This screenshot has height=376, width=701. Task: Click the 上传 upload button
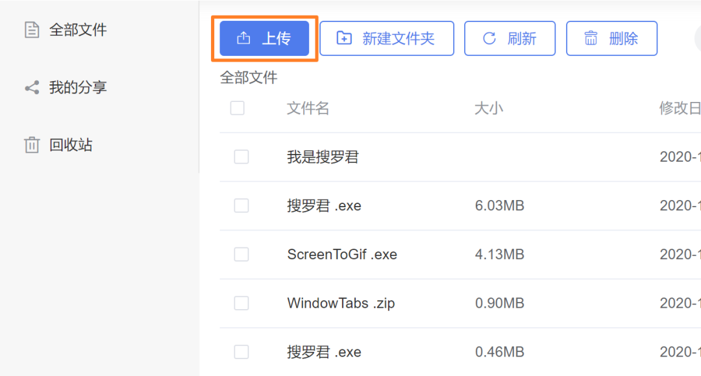point(264,38)
